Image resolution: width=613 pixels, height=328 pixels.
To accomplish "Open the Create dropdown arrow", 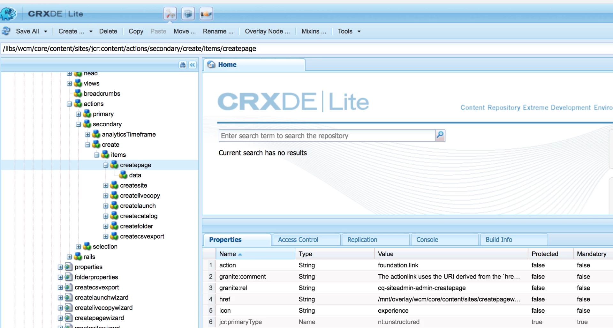I will click(91, 31).
